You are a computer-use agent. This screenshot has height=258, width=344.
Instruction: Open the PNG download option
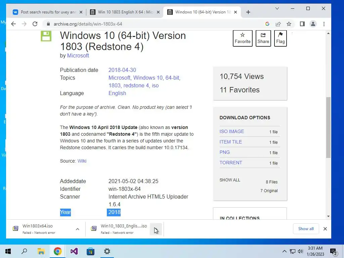[225, 152]
